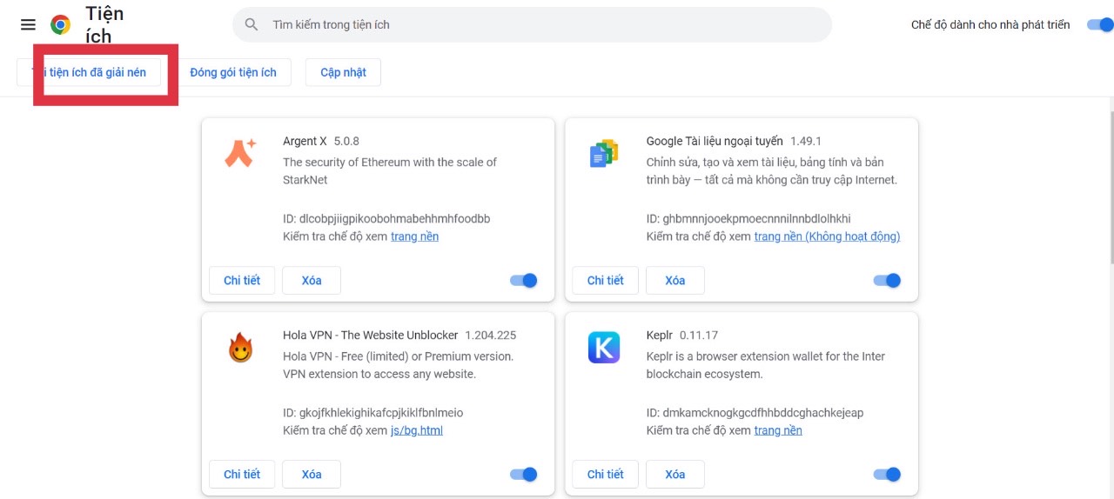This screenshot has height=499, width=1114.
Task: Click the search magnifier icon
Action: click(x=252, y=24)
